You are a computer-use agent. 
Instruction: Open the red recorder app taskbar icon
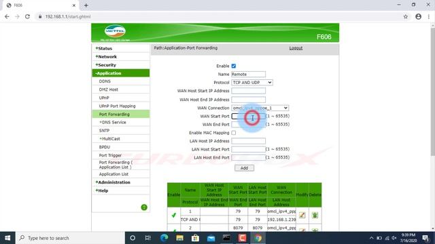click(x=242, y=238)
